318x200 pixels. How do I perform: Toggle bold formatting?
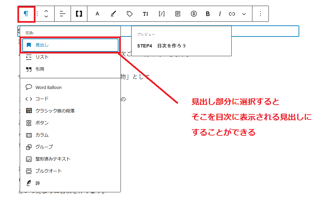(x=208, y=14)
